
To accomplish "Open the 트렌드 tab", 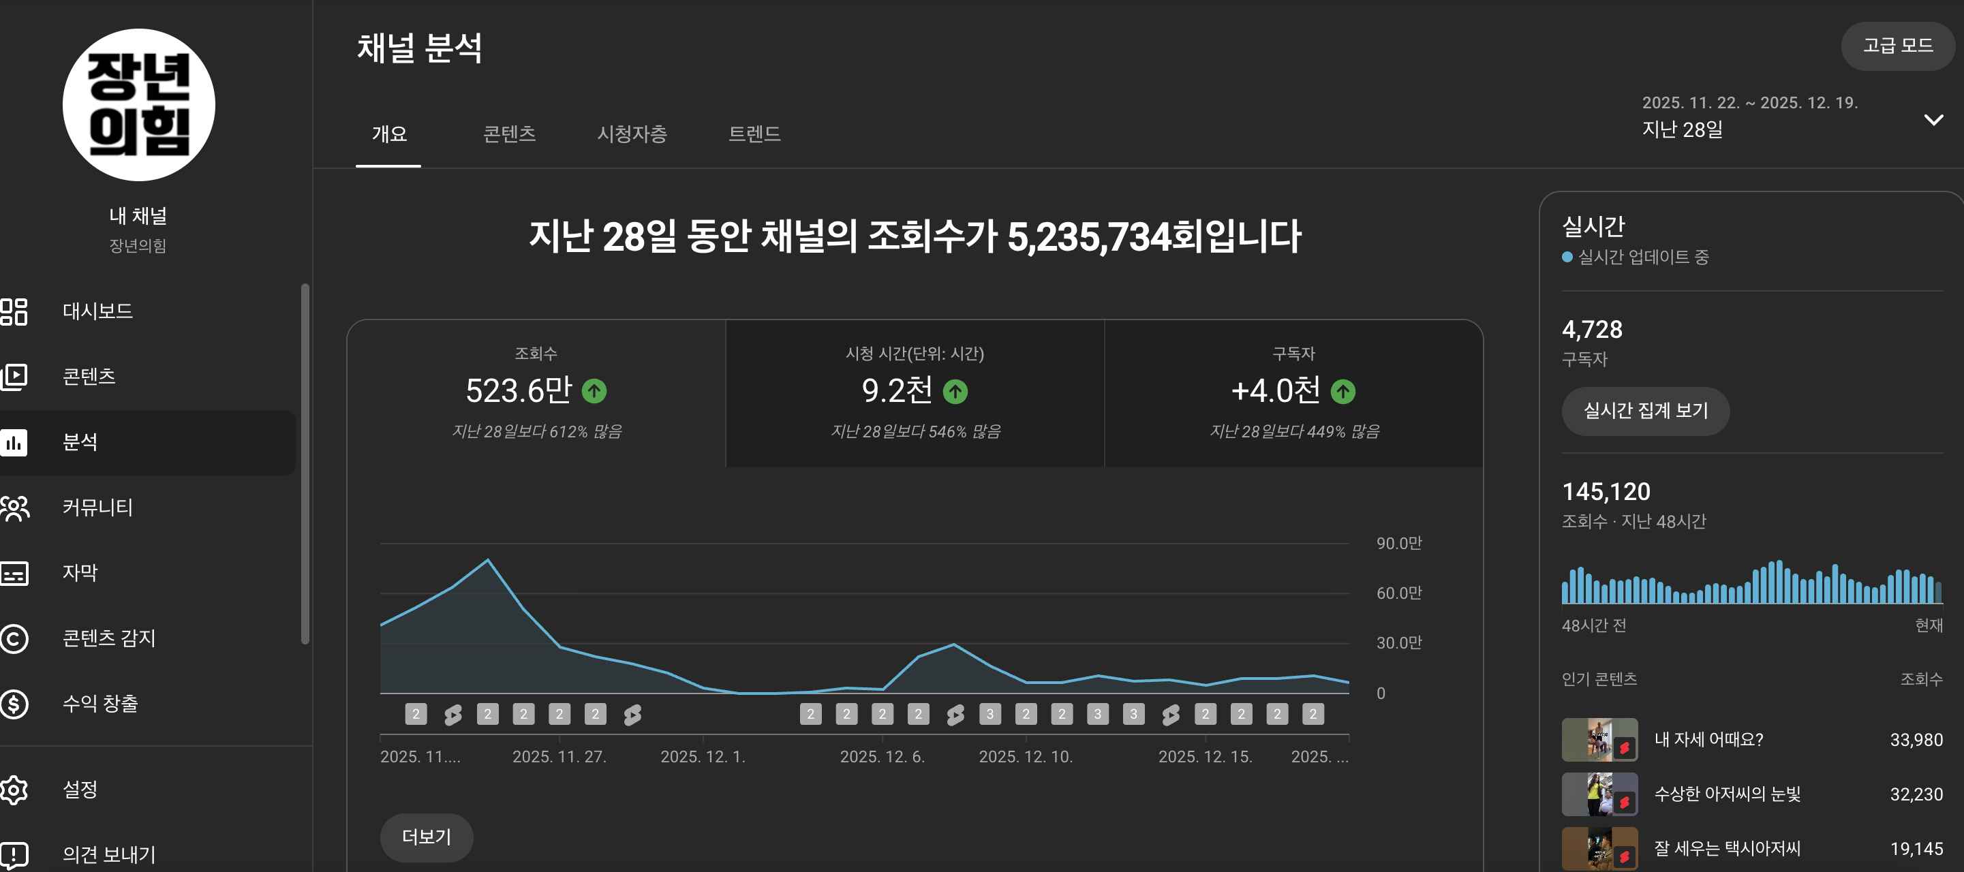I will pyautogui.click(x=754, y=134).
